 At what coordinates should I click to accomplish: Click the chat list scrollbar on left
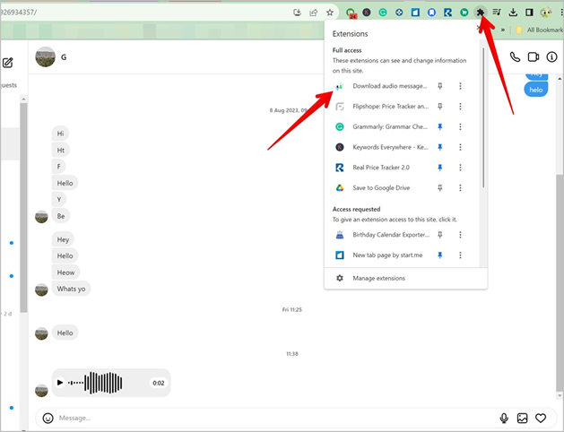pyautogui.click(x=23, y=209)
